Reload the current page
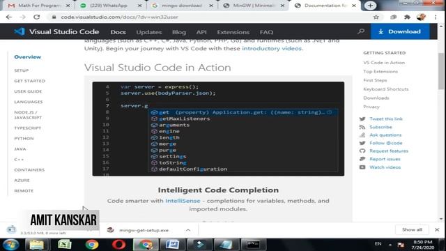Viewport: 446px width, 251px height. [37, 17]
